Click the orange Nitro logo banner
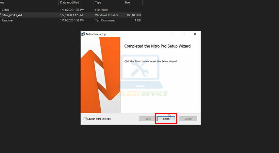This screenshot has height=153, width=279. (x=101, y=75)
